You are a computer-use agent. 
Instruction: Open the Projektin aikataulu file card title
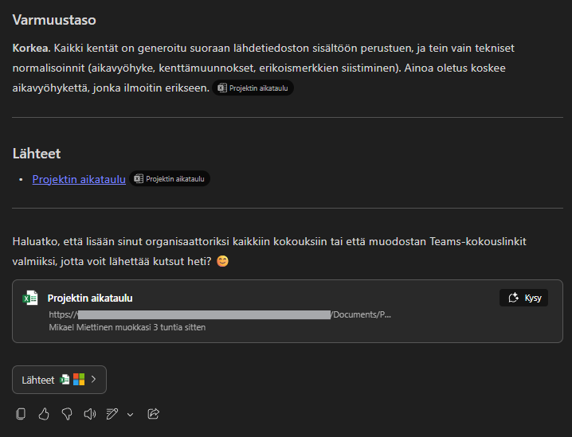(90, 298)
